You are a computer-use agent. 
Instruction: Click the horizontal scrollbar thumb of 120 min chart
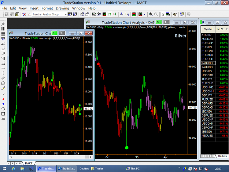click(87, 157)
